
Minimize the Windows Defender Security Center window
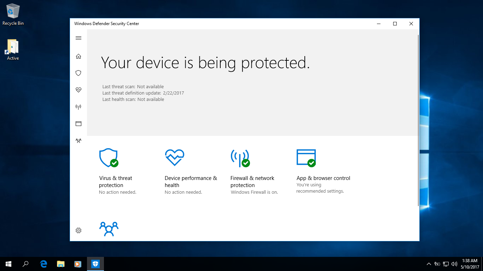pos(379,24)
